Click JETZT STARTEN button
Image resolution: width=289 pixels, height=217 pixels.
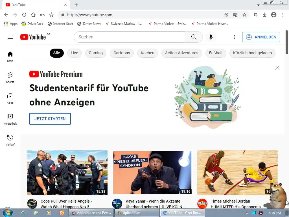tap(50, 119)
